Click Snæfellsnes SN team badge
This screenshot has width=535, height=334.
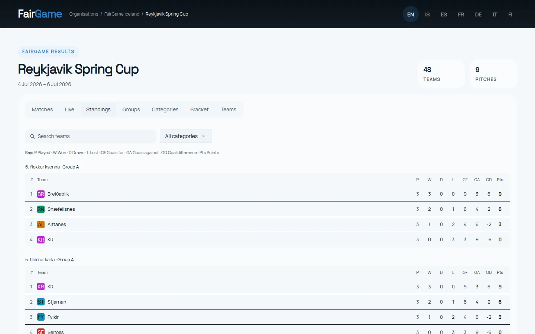[41, 209]
